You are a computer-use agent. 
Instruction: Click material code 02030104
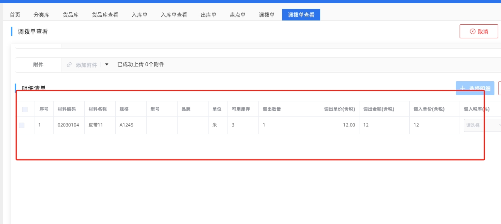pos(68,125)
